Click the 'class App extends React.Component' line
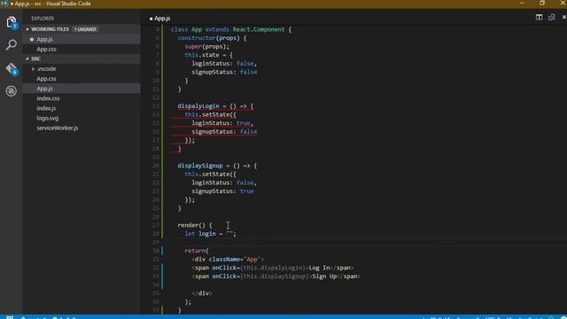 pos(230,29)
